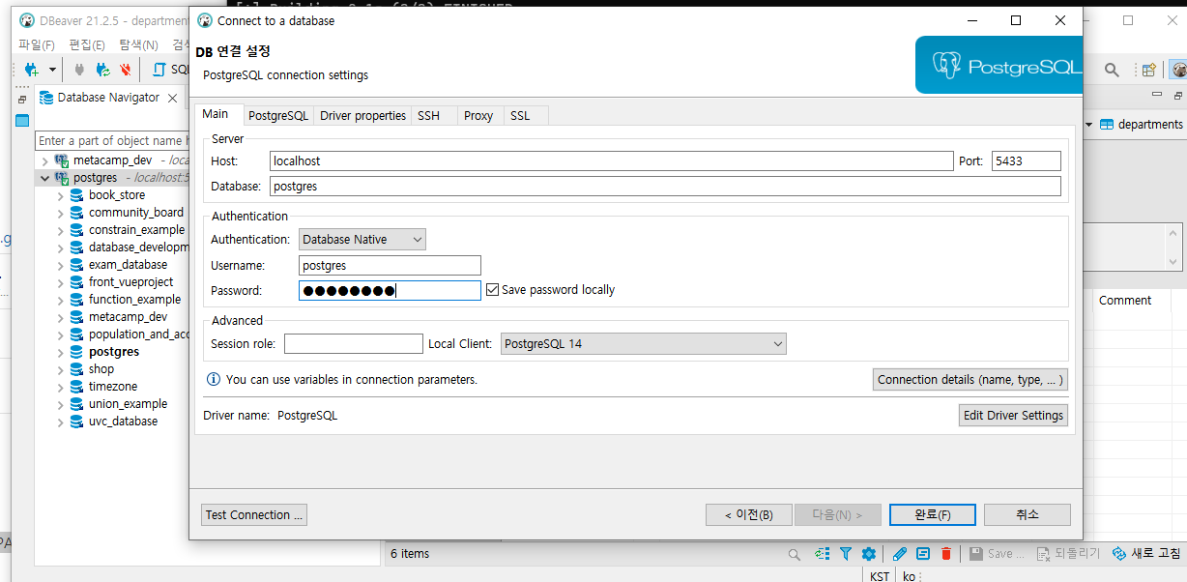Select function_example in the tree

point(134,300)
